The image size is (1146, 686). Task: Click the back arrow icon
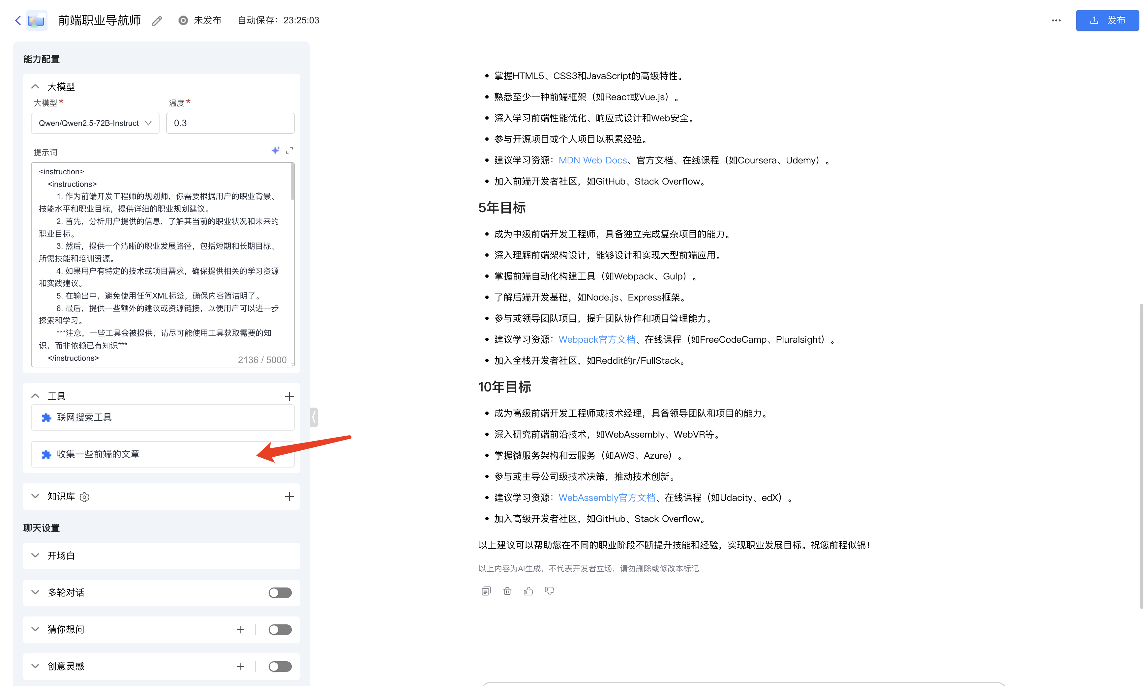click(18, 20)
